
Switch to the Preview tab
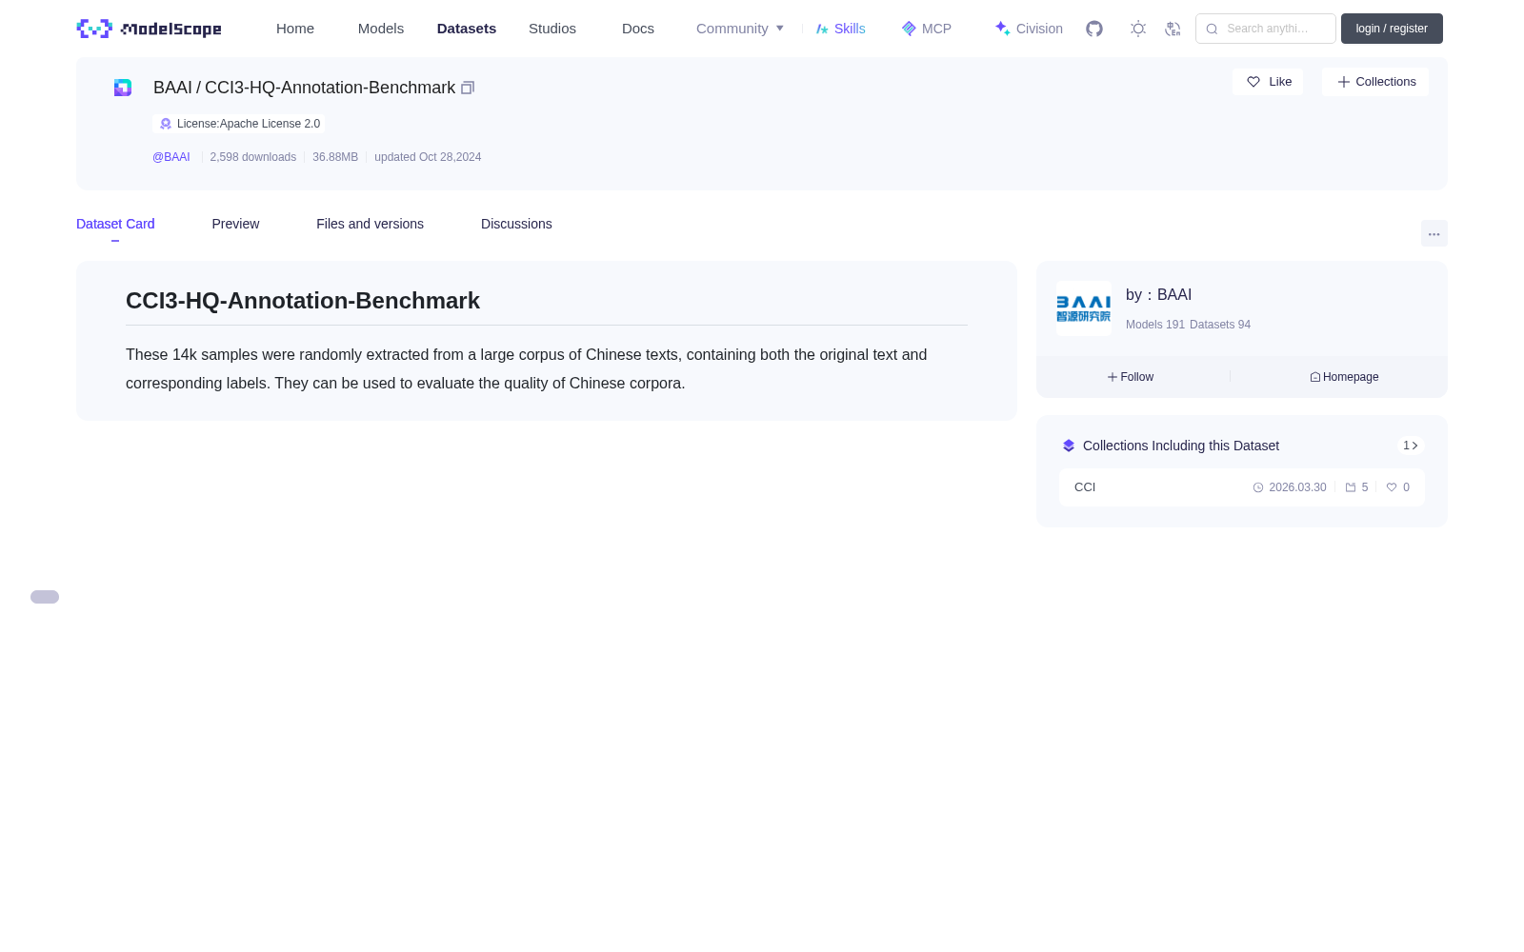click(x=235, y=224)
